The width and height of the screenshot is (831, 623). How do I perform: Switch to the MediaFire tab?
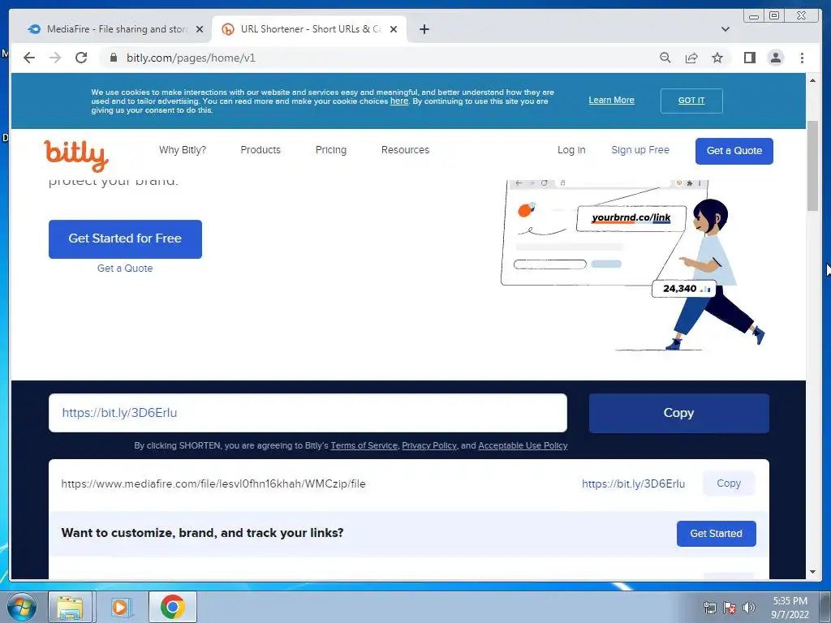[x=115, y=29]
